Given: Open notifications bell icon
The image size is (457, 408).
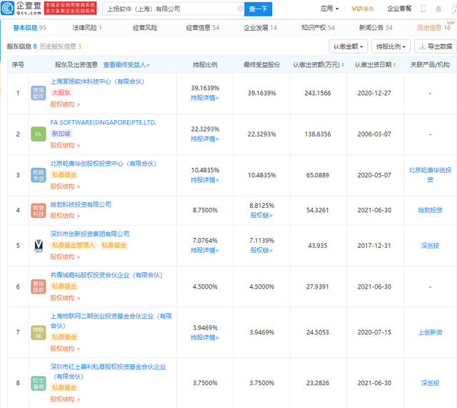Looking at the screenshot, I should 438,9.
